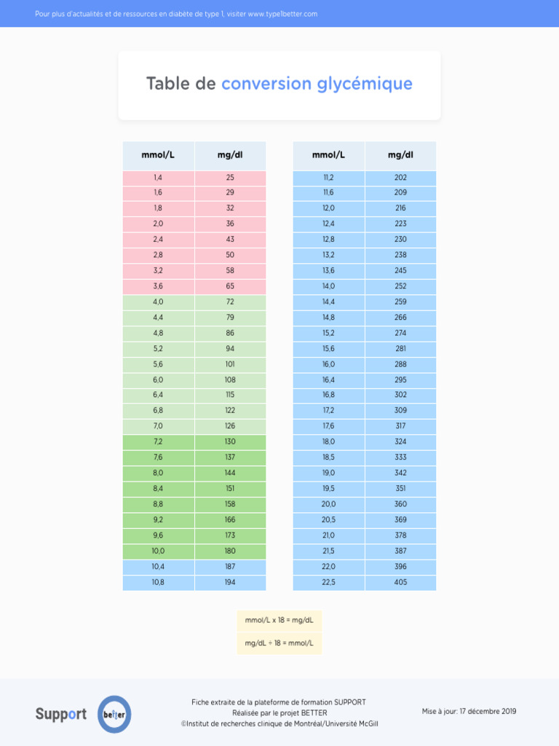559x746 pixels.
Task: Select the right table mmol/L header
Action: click(x=328, y=155)
